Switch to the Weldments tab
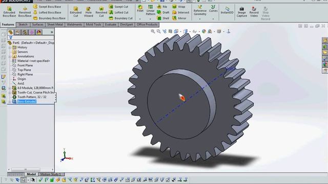 pyautogui.click(x=74, y=25)
